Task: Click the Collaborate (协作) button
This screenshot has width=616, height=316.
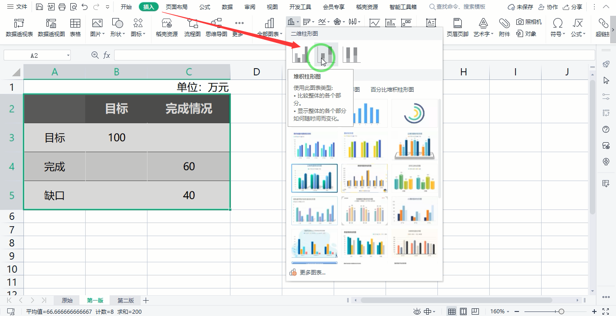Action: click(547, 7)
